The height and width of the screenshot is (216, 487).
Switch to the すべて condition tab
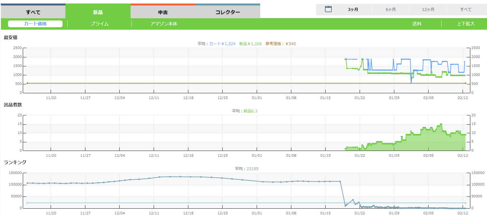(x=33, y=12)
